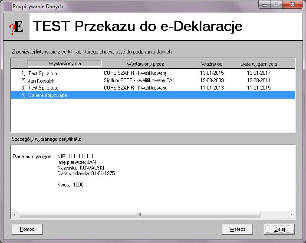Viewport: 306px width, 243px height.
Task: Click the Wystawiony przez column header
Action: click(x=145, y=64)
